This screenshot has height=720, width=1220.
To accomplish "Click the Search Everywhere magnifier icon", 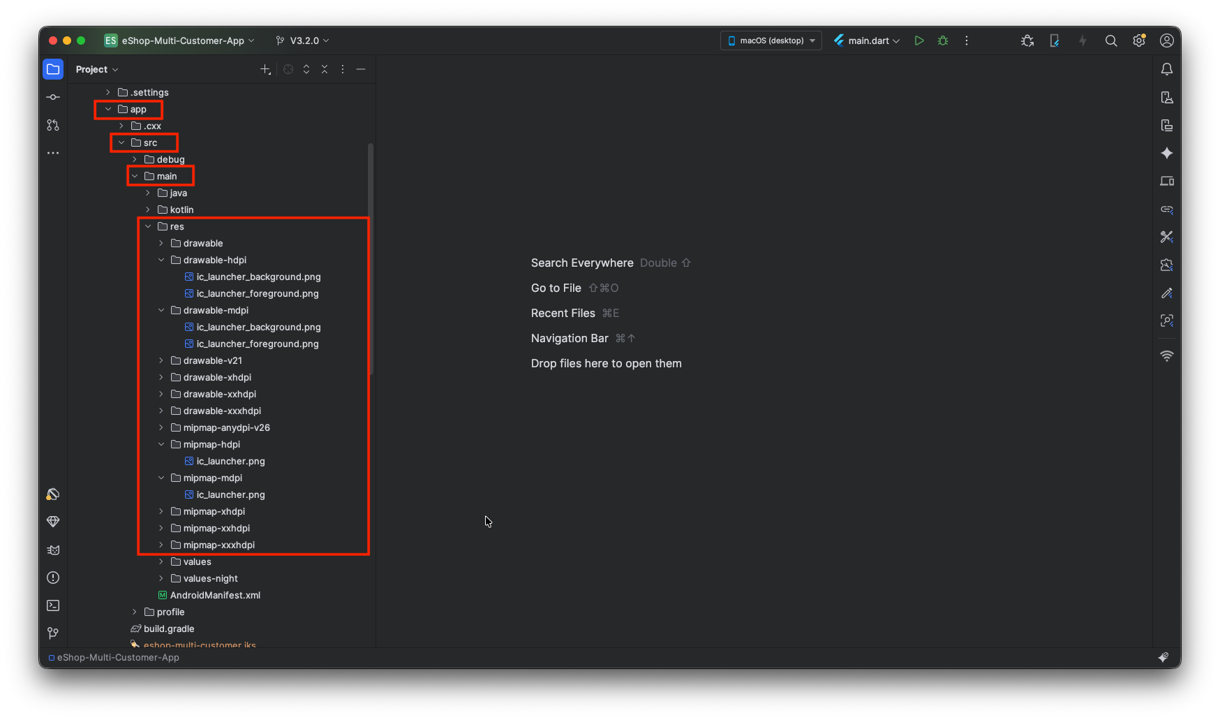I will point(1111,41).
